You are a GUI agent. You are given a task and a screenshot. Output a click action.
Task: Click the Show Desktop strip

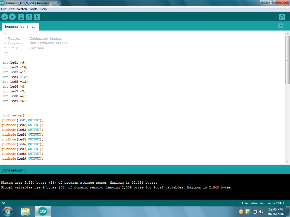(288, 211)
